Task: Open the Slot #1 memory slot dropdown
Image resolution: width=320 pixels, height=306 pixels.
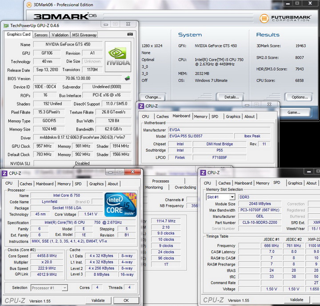Action: pos(232,197)
